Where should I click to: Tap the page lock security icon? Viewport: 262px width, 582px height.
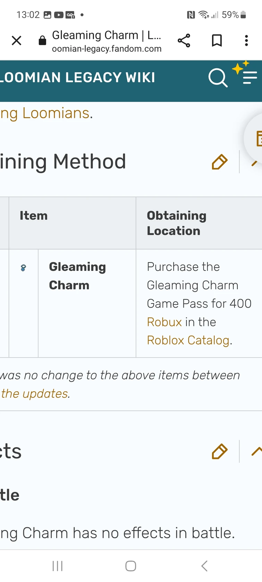click(x=42, y=41)
